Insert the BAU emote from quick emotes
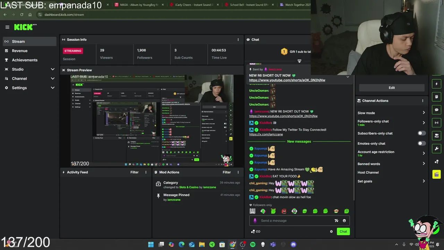Viewport: 444px width, 250px height. 253,211
